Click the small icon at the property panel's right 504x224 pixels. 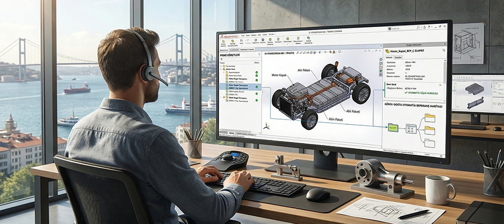point(443,50)
